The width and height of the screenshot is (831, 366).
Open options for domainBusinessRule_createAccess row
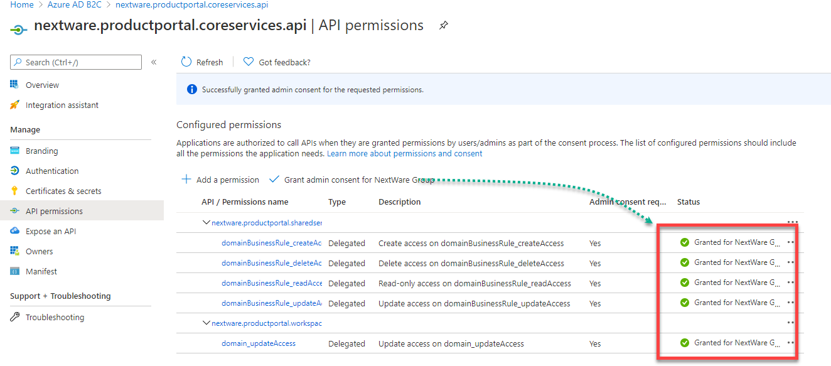click(791, 242)
